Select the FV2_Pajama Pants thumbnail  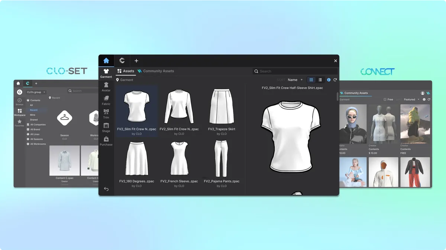coord(222,159)
